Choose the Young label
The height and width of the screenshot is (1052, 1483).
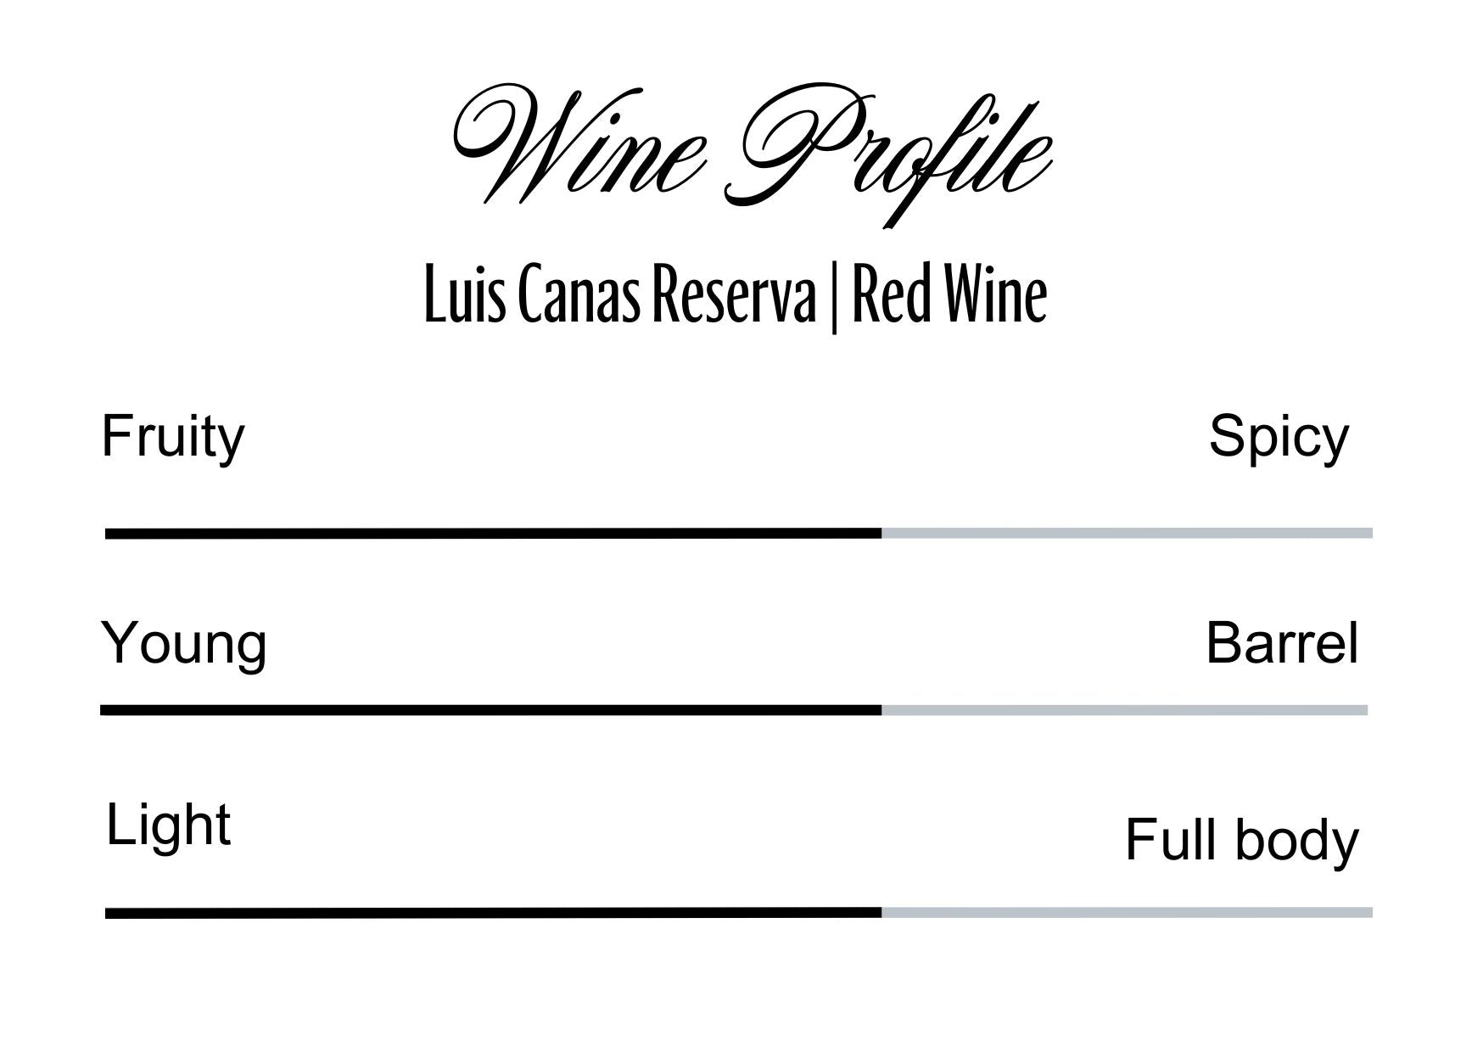point(183,643)
